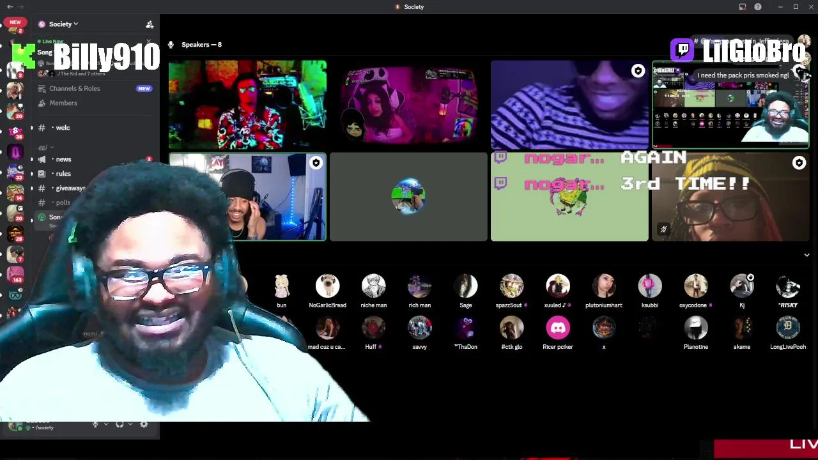Open the server icon with 163 badge
Screen dimensions: 818x460
point(15,274)
